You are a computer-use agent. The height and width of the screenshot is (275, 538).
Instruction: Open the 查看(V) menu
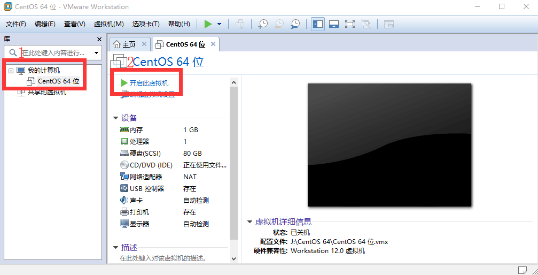74,24
